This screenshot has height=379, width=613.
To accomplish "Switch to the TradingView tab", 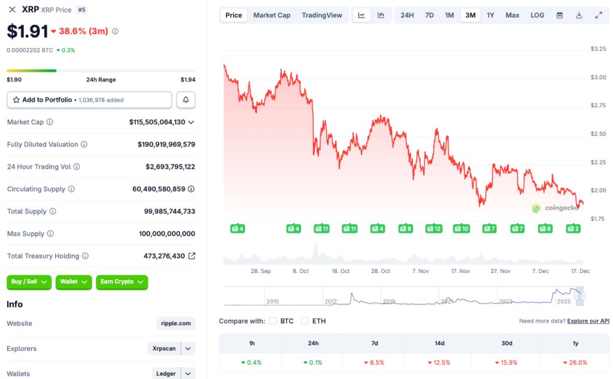I will tap(322, 15).
